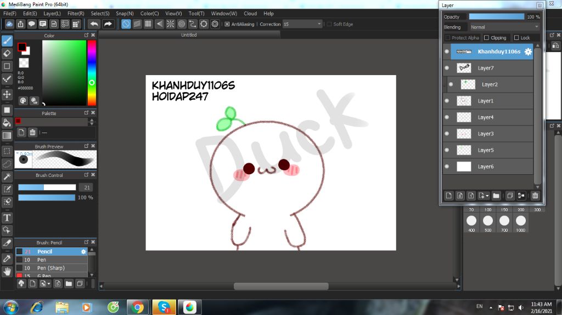Image resolution: width=562 pixels, height=315 pixels.
Task: Select the Magic Wand tool
Action: pyautogui.click(x=7, y=176)
